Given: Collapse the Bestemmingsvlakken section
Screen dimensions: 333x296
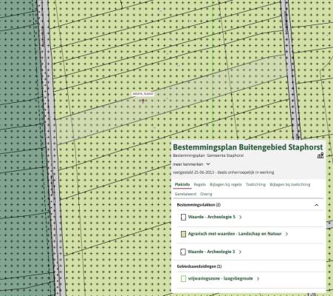Looking at the screenshot, I should click(317, 205).
